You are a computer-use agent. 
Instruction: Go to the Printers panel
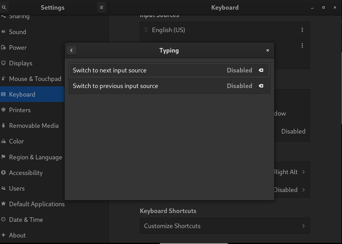[x=20, y=110]
